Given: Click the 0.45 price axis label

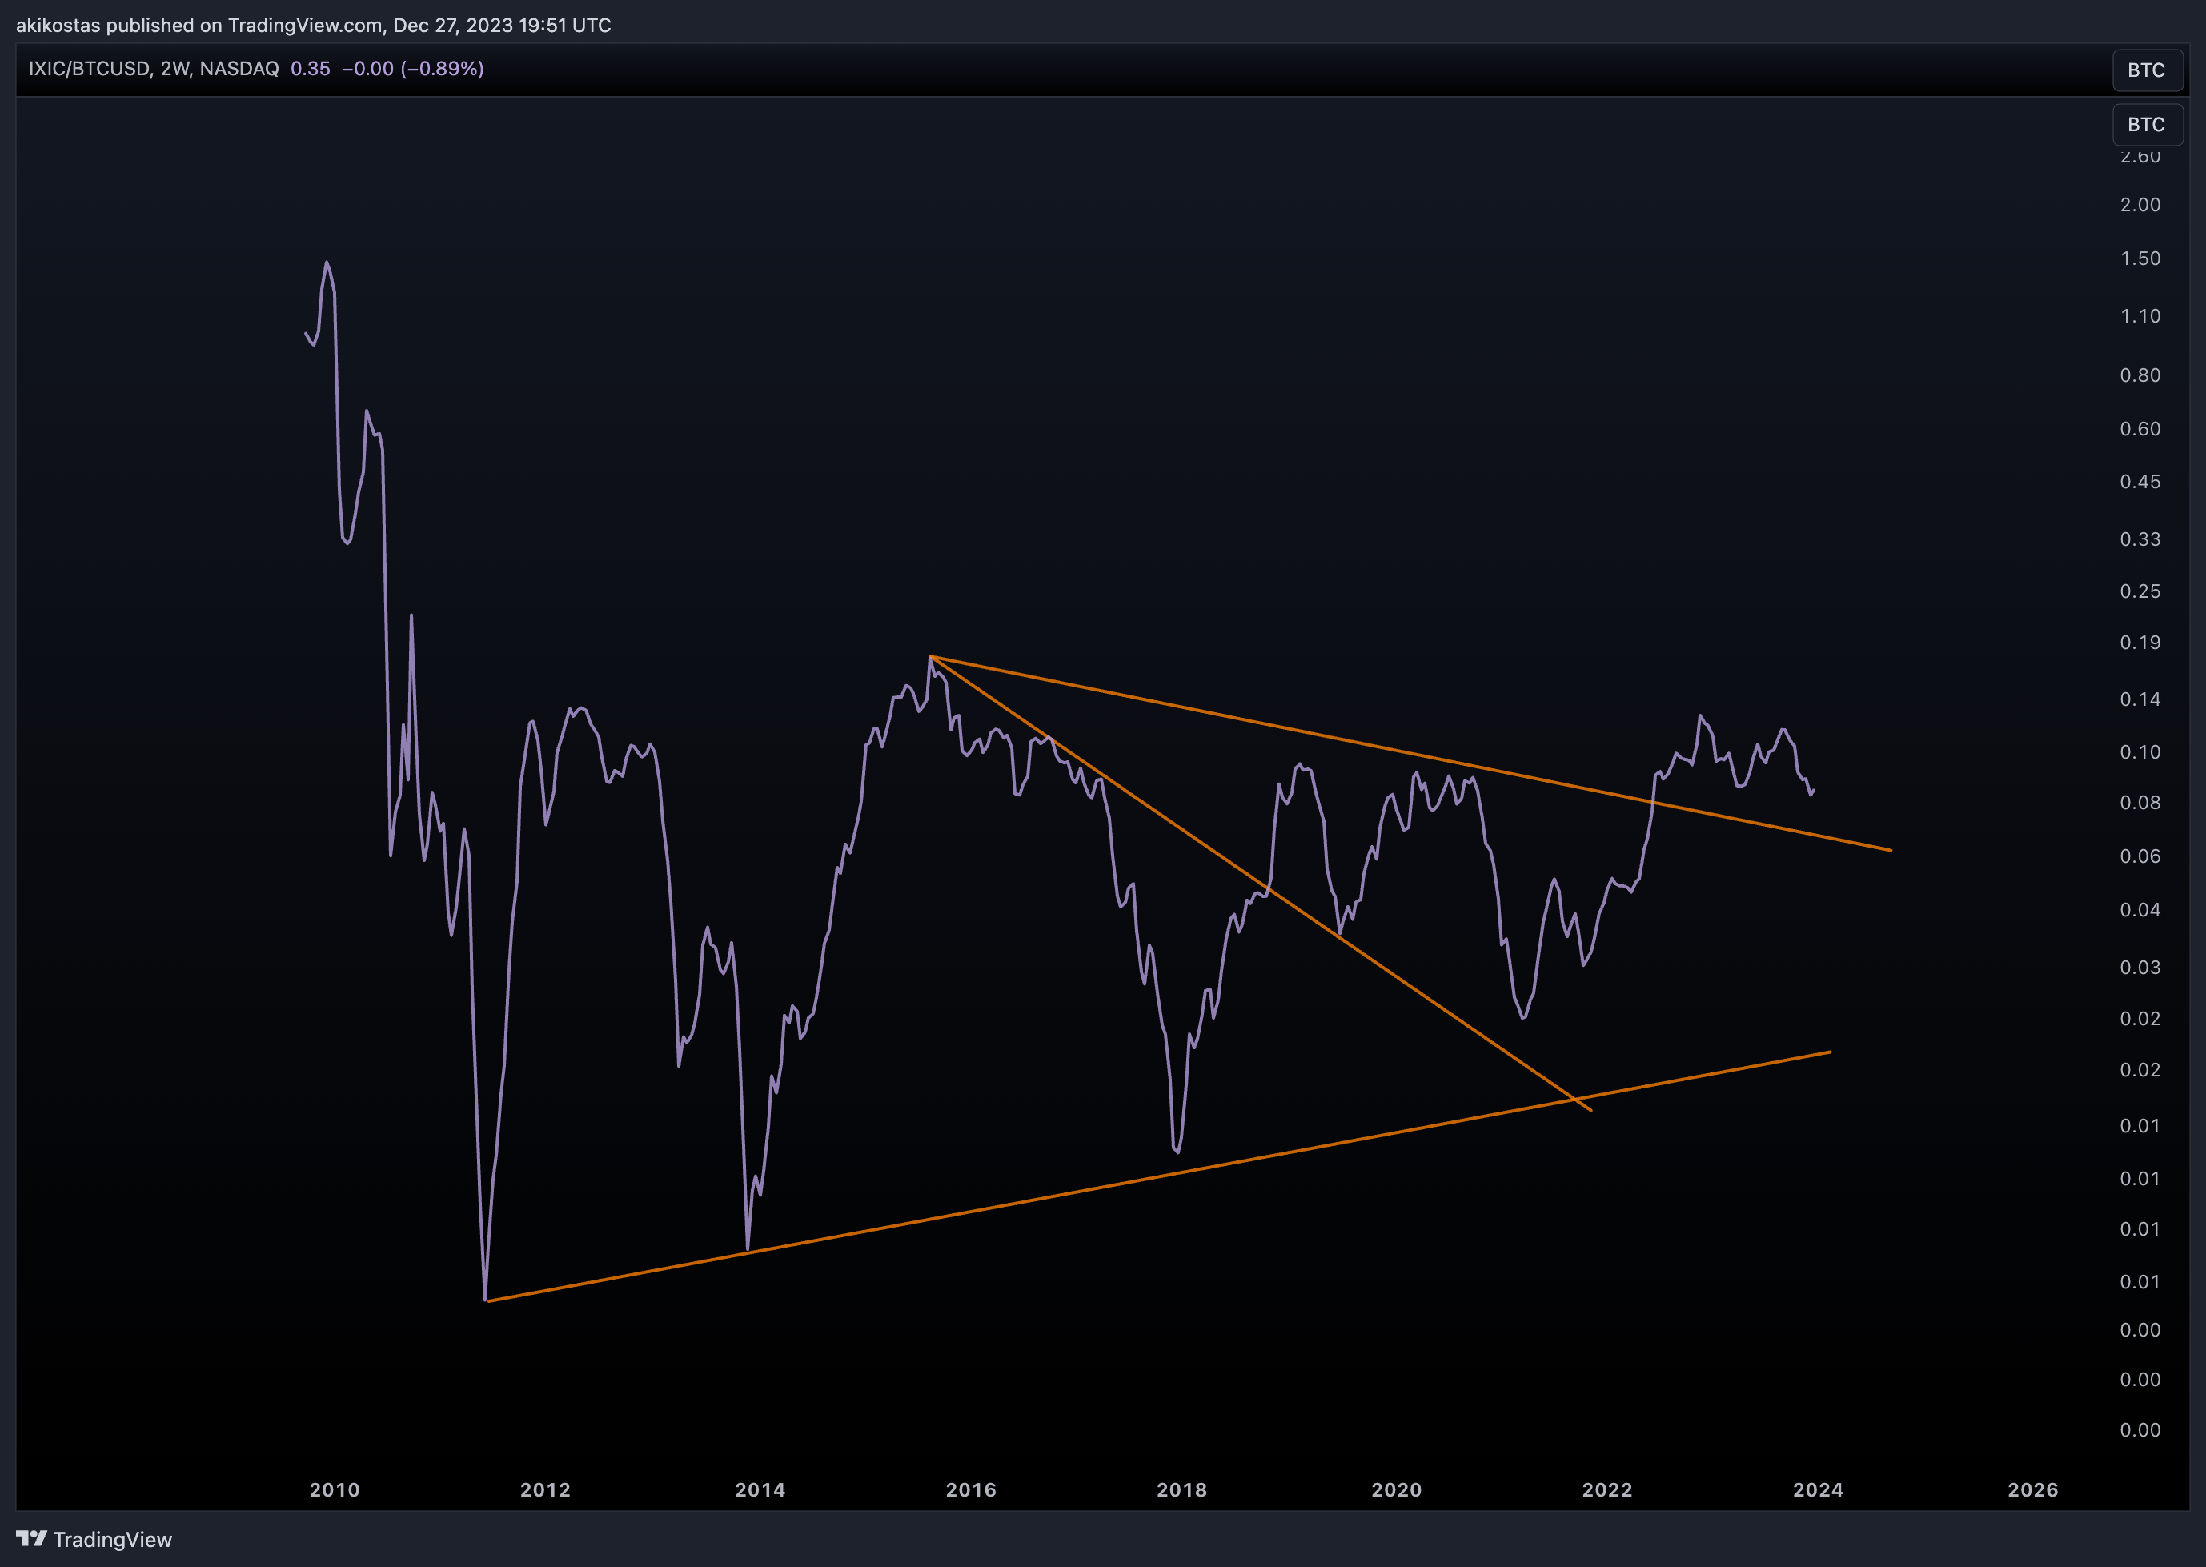Looking at the screenshot, I should point(2140,482).
